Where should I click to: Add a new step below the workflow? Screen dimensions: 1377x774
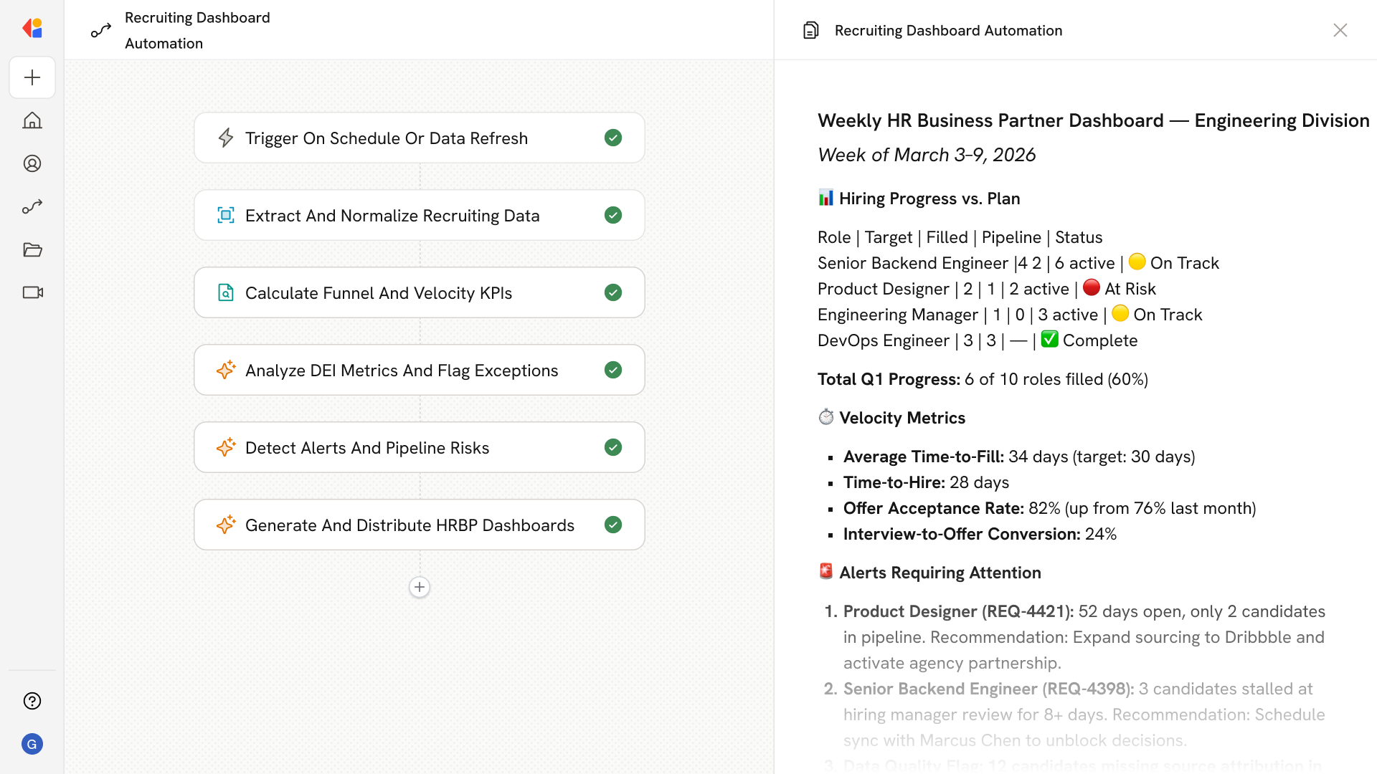[420, 587]
